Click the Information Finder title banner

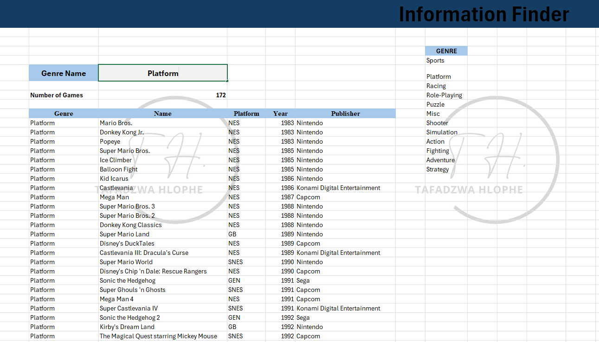coord(483,14)
